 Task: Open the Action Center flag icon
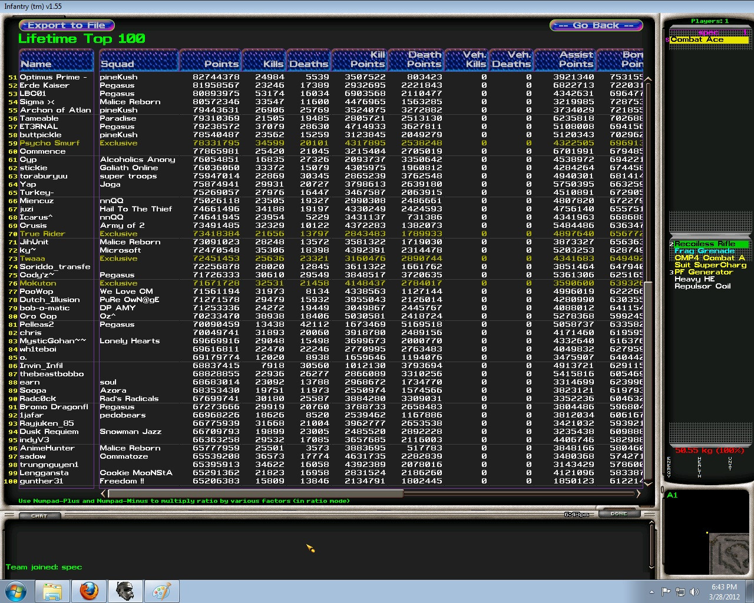pyautogui.click(x=666, y=592)
